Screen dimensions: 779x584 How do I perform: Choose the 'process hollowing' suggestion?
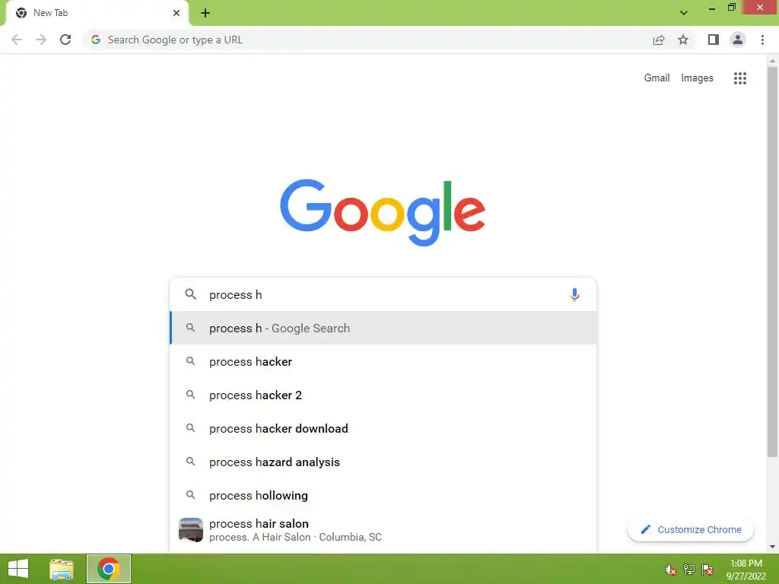[383, 495]
